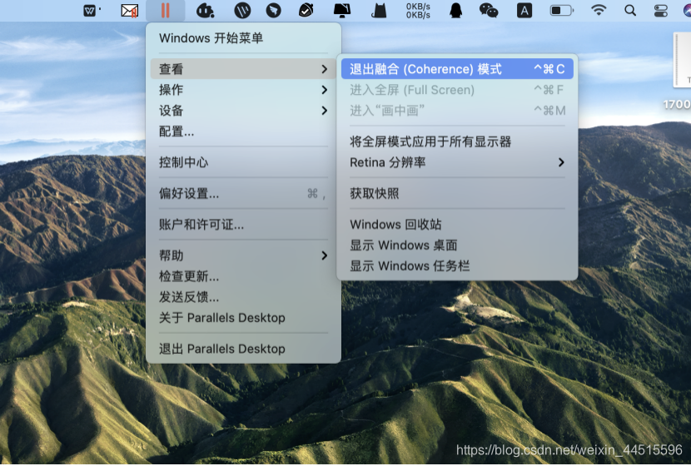
Task: Expand the 操作 submenu arrow
Action: 325,90
